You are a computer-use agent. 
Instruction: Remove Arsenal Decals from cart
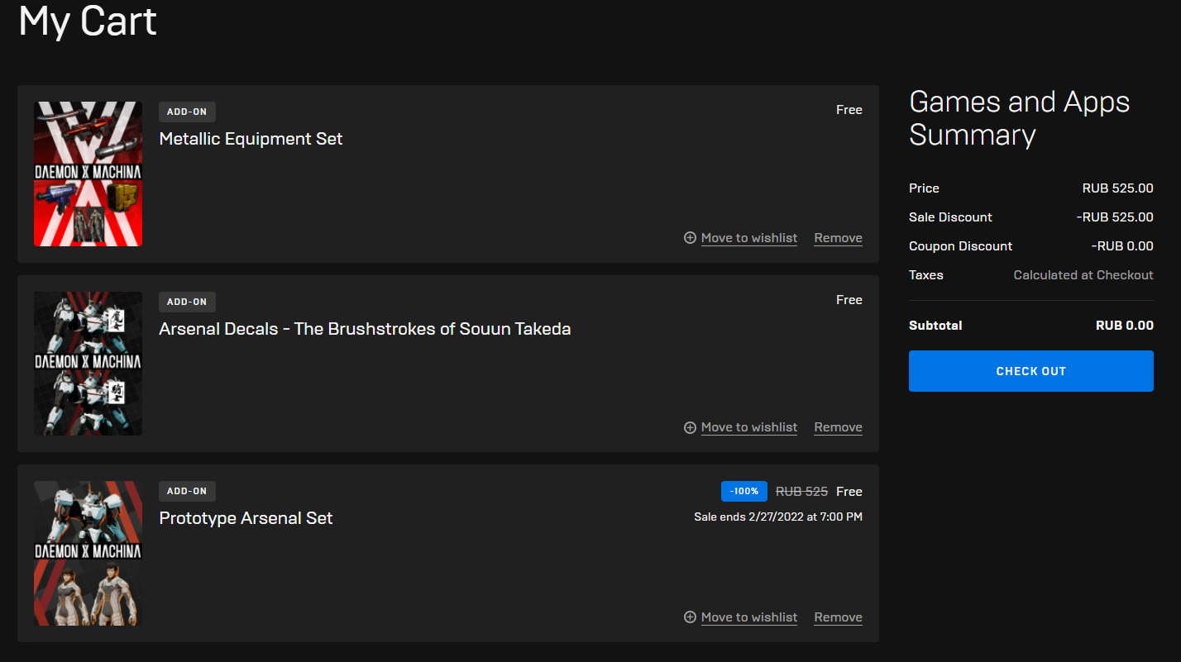(838, 427)
